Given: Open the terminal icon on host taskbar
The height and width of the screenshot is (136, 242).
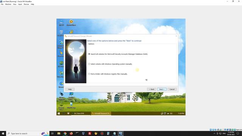Looking at the screenshot, I should click(77, 133).
